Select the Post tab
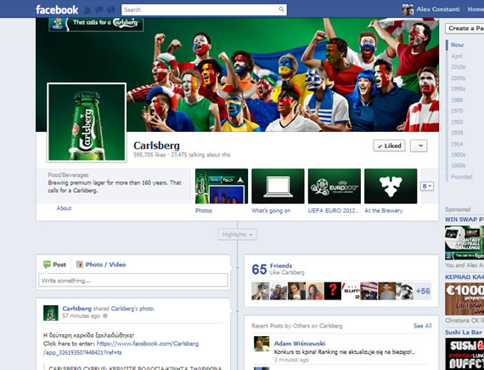 [55, 265]
